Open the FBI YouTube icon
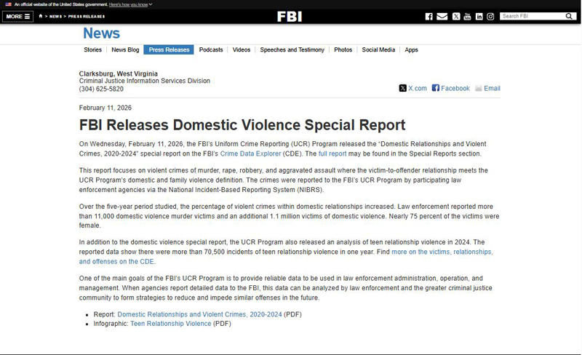The height and width of the screenshot is (355, 582). click(467, 16)
